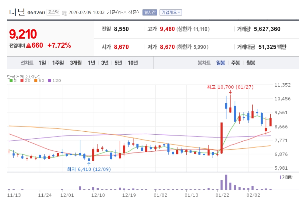Click the +7.72% change rate
This screenshot has height=207, width=299.
click(59, 45)
